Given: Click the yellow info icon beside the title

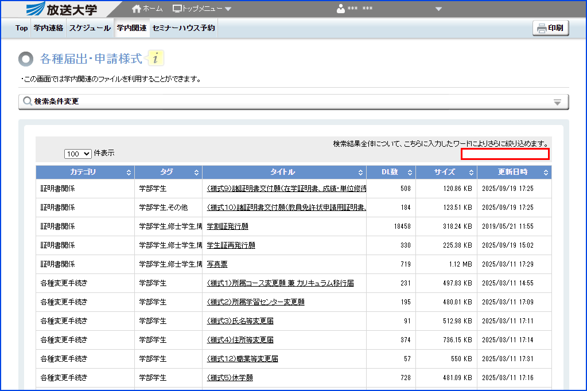Looking at the screenshot, I should coord(156,58).
